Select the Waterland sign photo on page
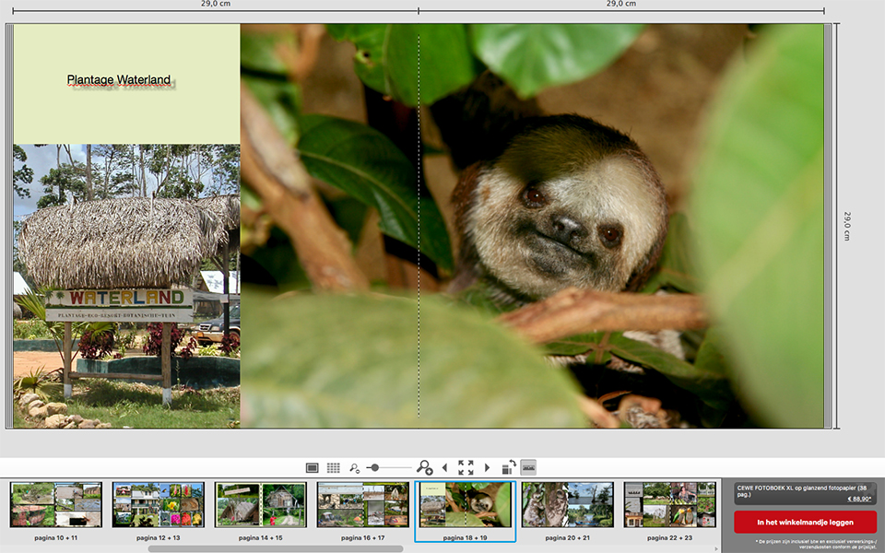This screenshot has width=885, height=553. coord(126,286)
